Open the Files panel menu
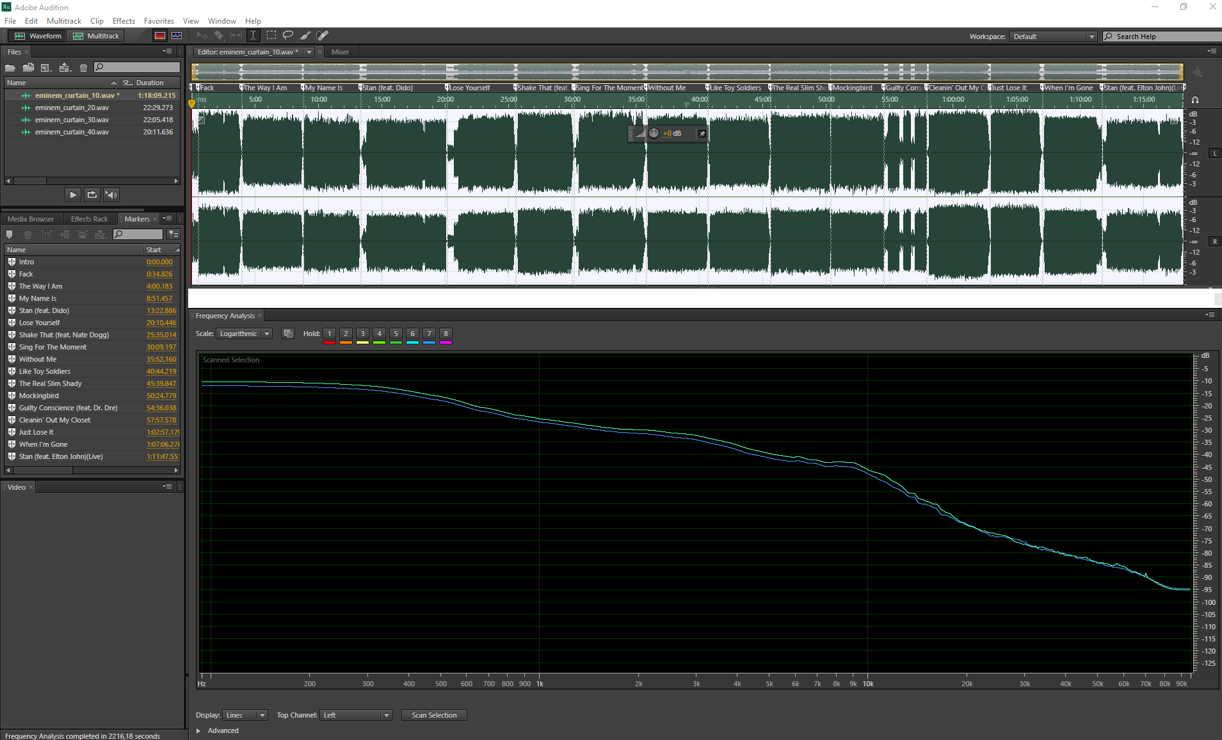Image resolution: width=1222 pixels, height=740 pixels. [167, 51]
